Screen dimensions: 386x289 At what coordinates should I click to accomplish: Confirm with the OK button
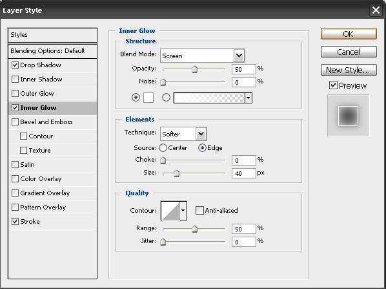pyautogui.click(x=349, y=34)
